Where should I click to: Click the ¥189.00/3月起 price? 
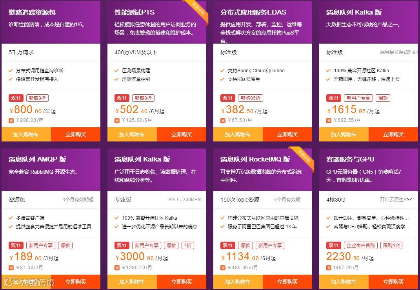(x=34, y=257)
